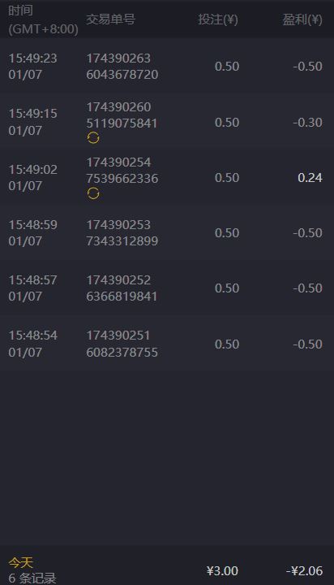
Task: Click the ¥3.00 total bet amount
Action: coord(223,571)
